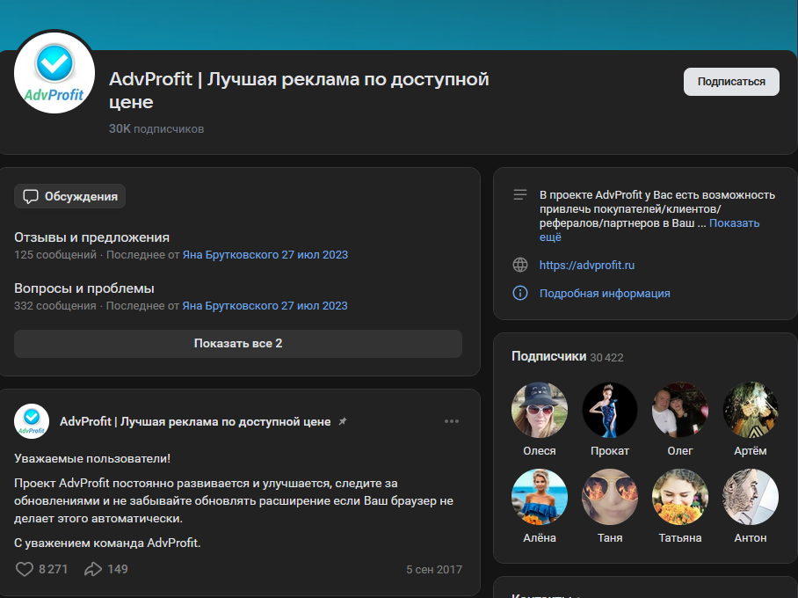
Task: Click the 332 сообщения text
Action: click(x=55, y=306)
